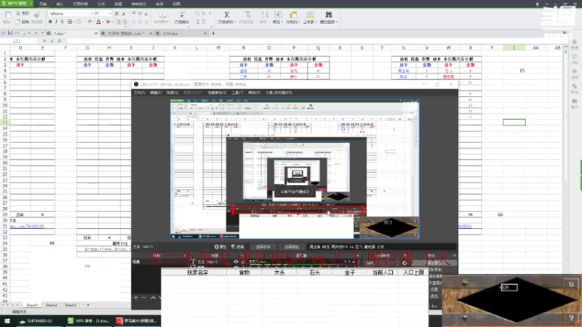Image resolution: width=582 pixels, height=327 pixels.
Task: Click the wrap text icon in WPS
Action: pyautogui.click(x=181, y=15)
